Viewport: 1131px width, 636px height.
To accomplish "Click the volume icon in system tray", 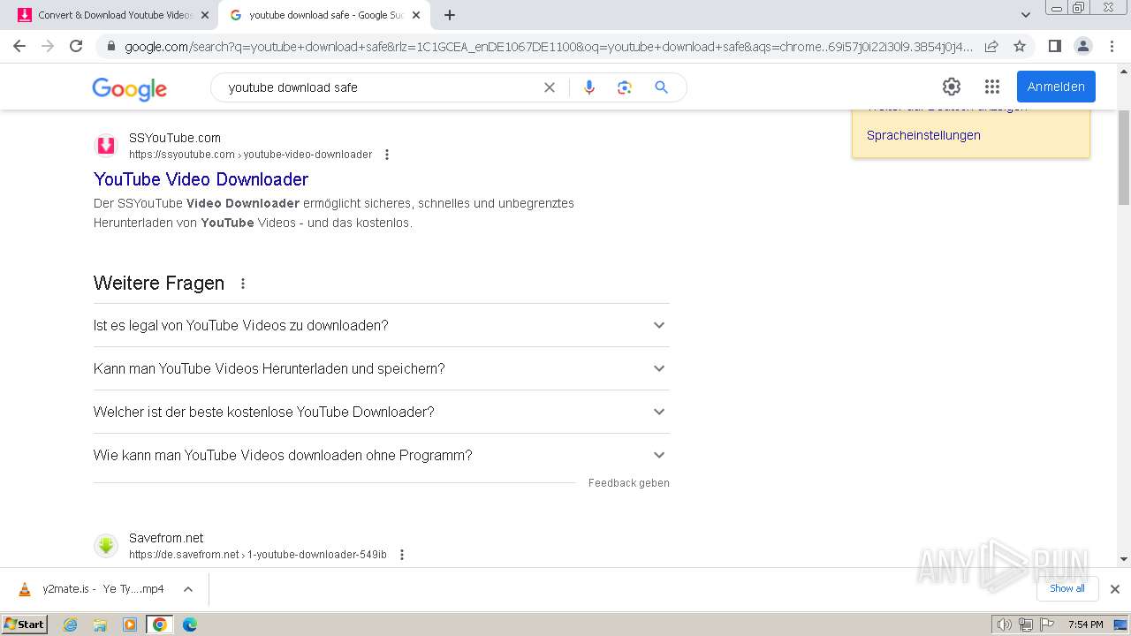I will point(1004,625).
